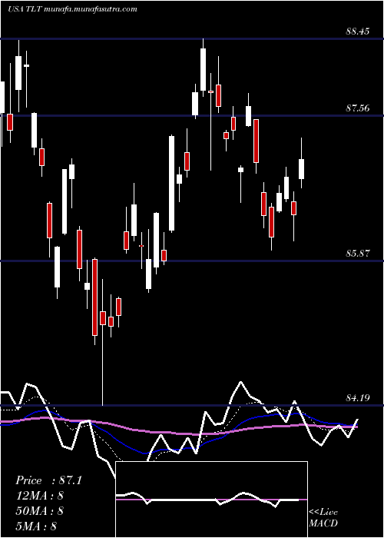Click the 88.45 price level label
The image size is (384, 538).
358,32
